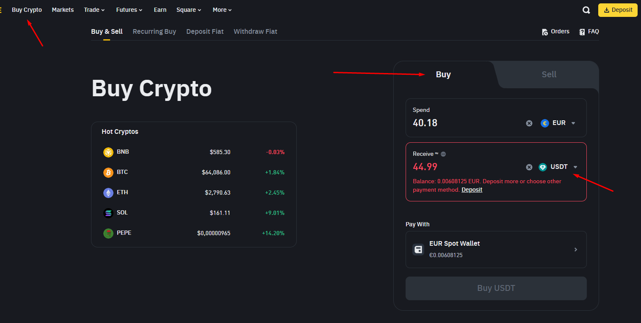This screenshot has height=323, width=641.
Task: Click the PEPE coin icon
Action: [108, 233]
